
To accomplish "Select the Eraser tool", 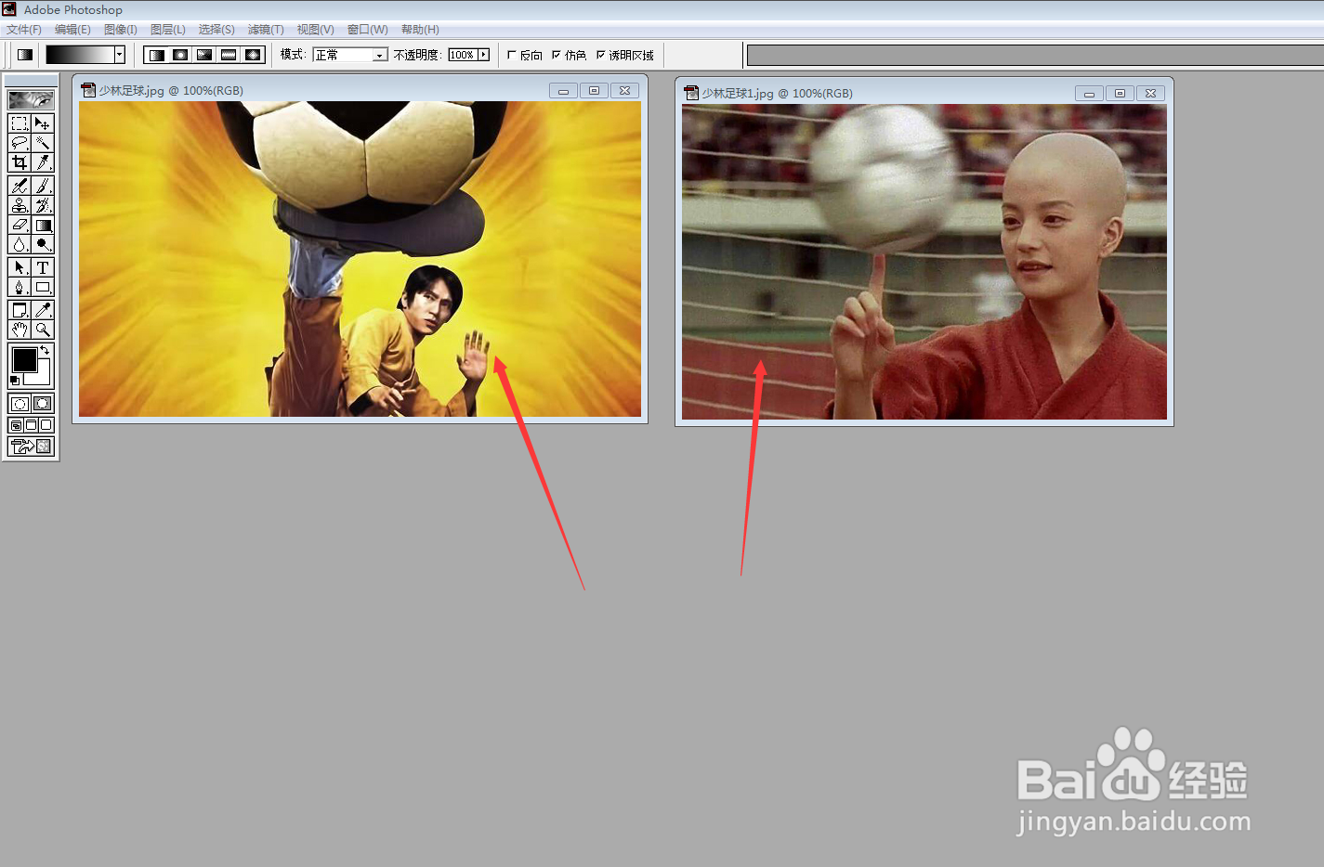I will [20, 225].
